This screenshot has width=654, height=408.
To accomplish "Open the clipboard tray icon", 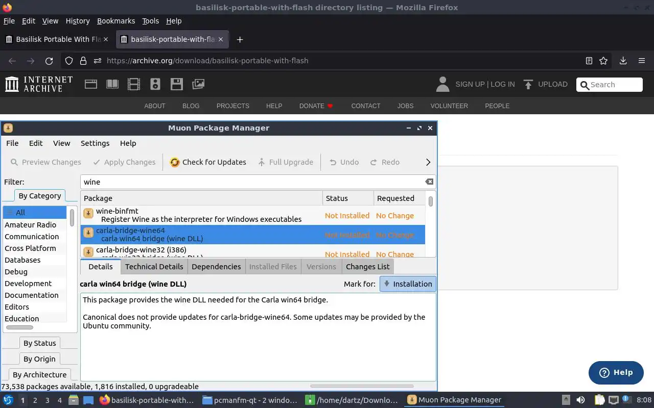I will coord(599,400).
